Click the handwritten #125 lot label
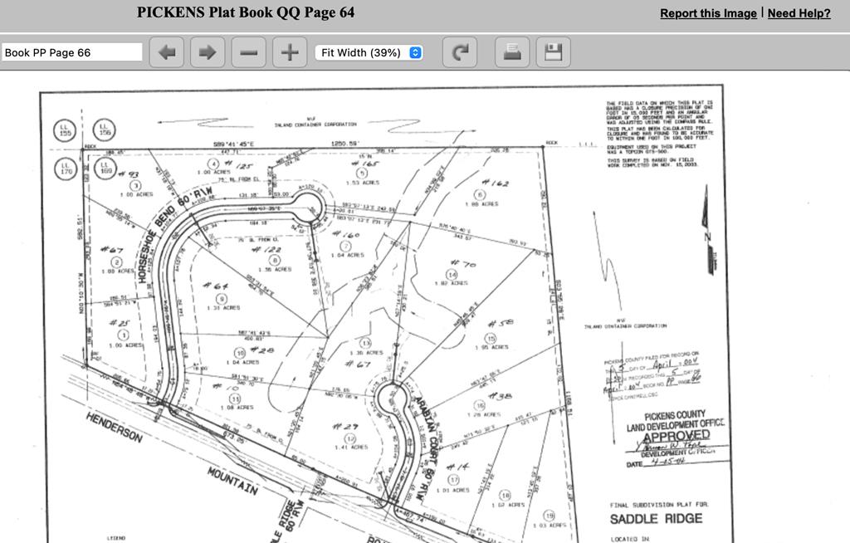Screen dimensions: 850x543 238,164
